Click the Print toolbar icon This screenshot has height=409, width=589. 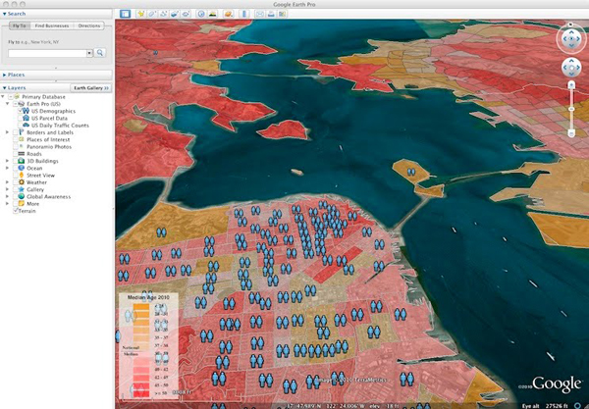click(x=271, y=14)
